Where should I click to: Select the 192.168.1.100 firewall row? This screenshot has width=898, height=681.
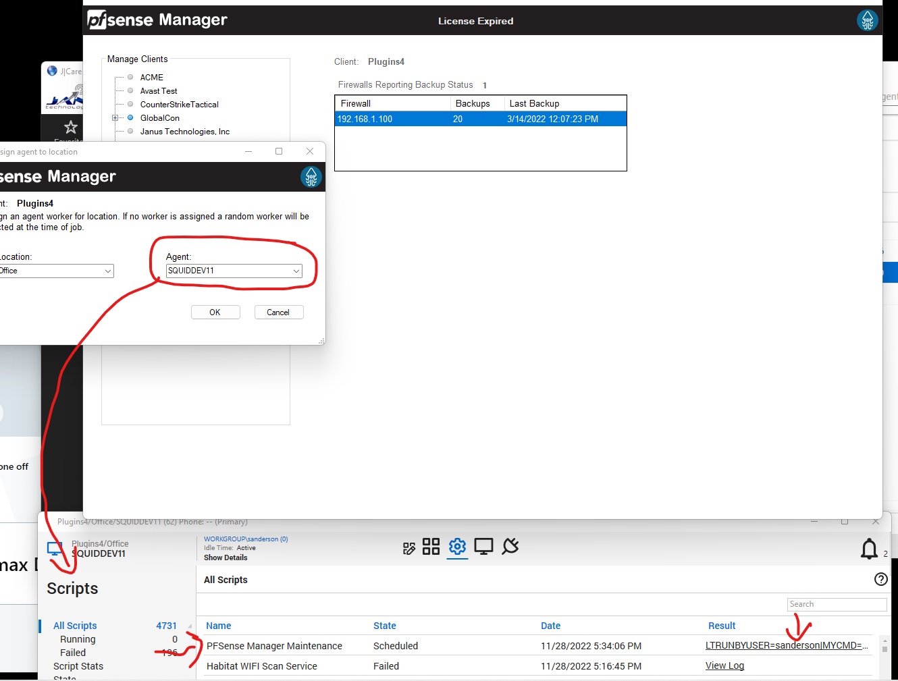tap(481, 119)
